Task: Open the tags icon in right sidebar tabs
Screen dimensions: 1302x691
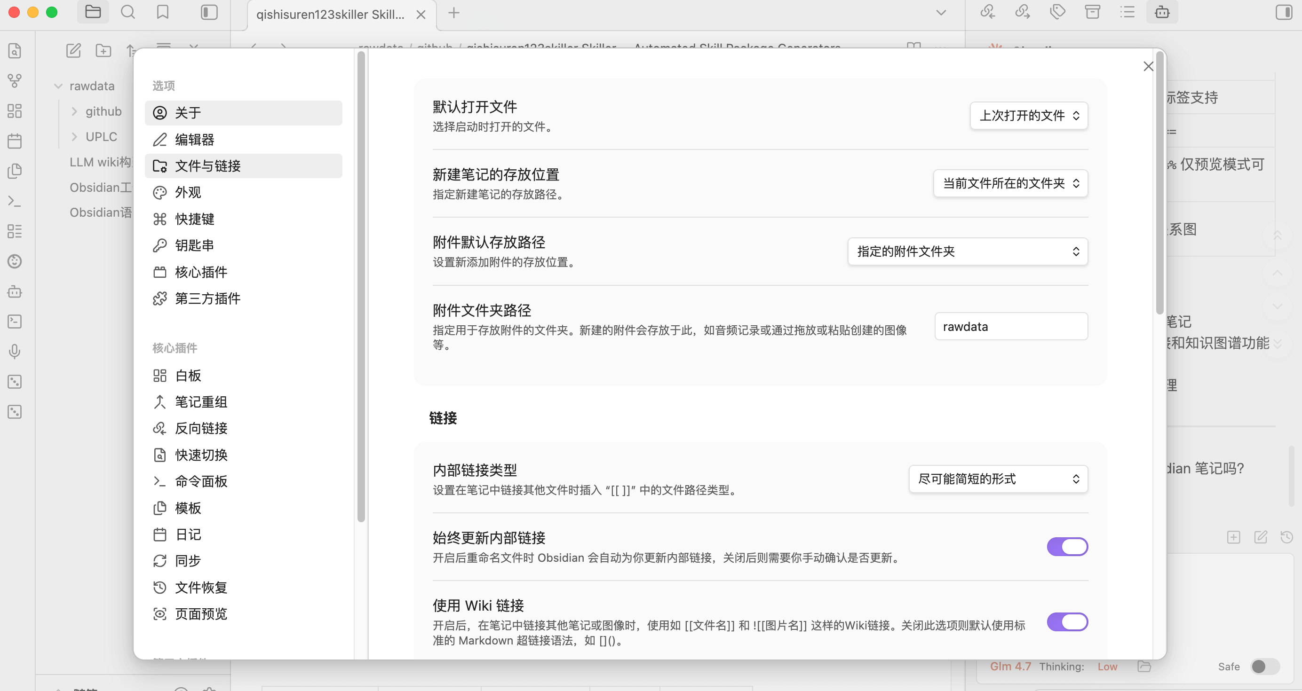Action: pyautogui.click(x=1057, y=12)
